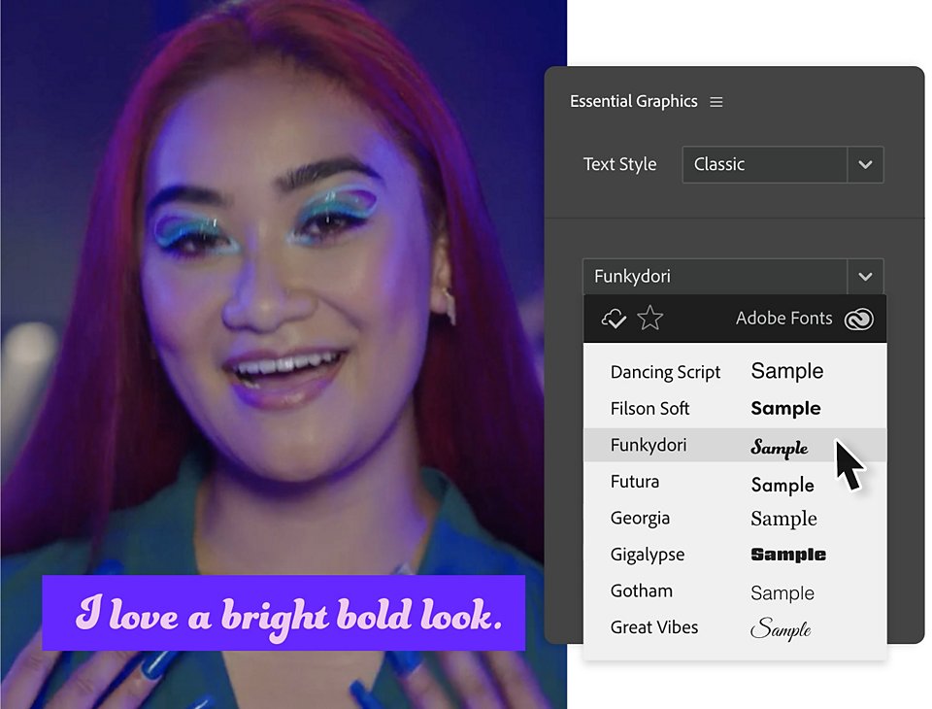
Task: Click the Essential Graphics panel title
Action: click(634, 102)
